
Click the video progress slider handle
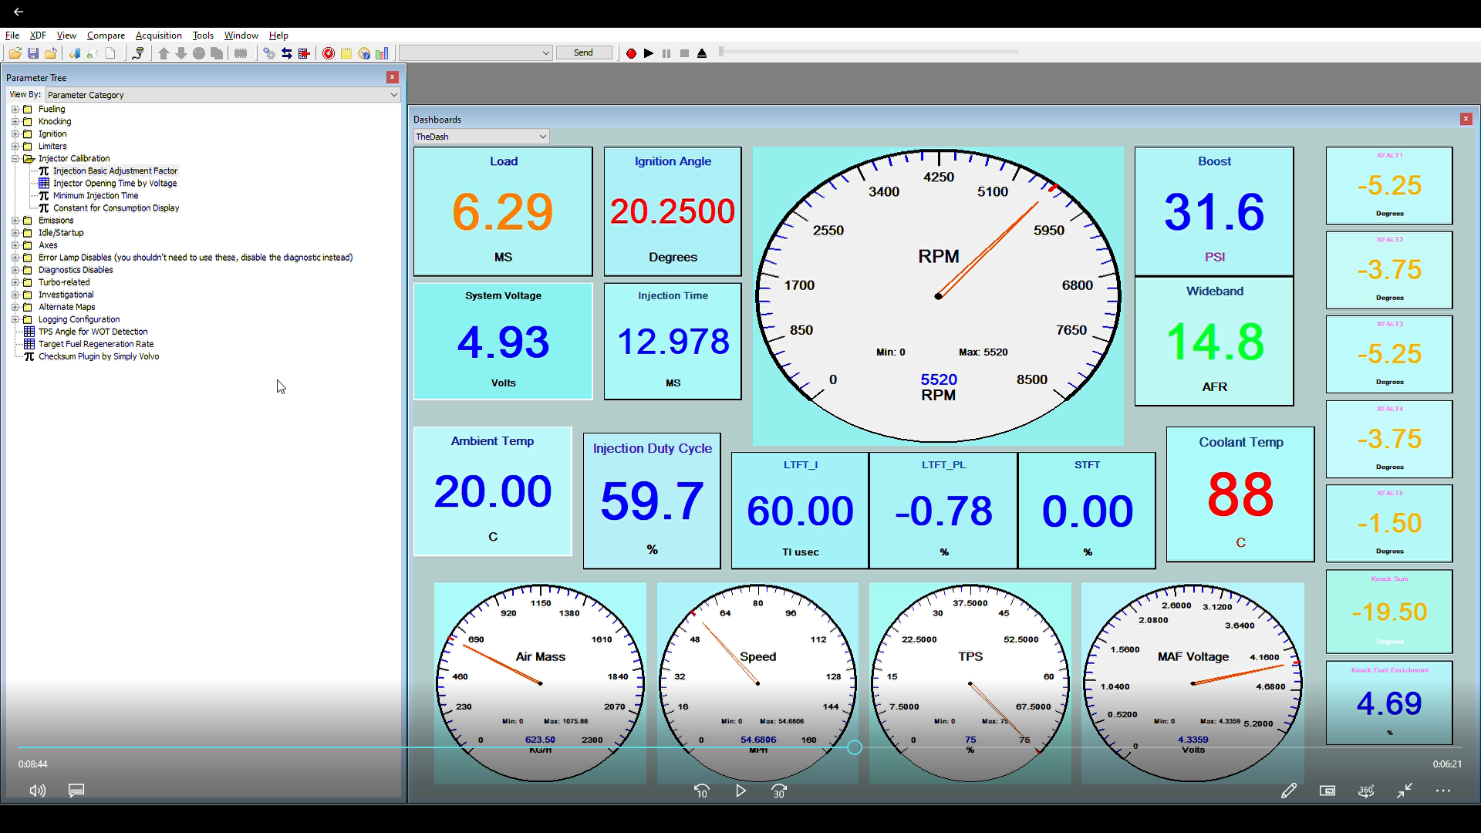click(855, 747)
